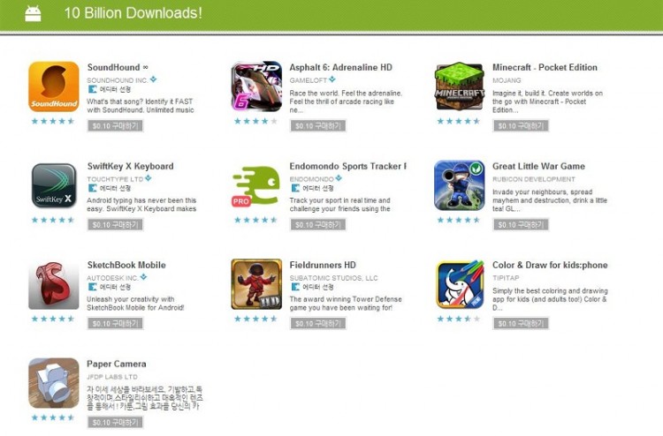Select the Endomondo Sports Tracker PRO icon
Viewport: 663px width, 436px height.
click(x=256, y=185)
